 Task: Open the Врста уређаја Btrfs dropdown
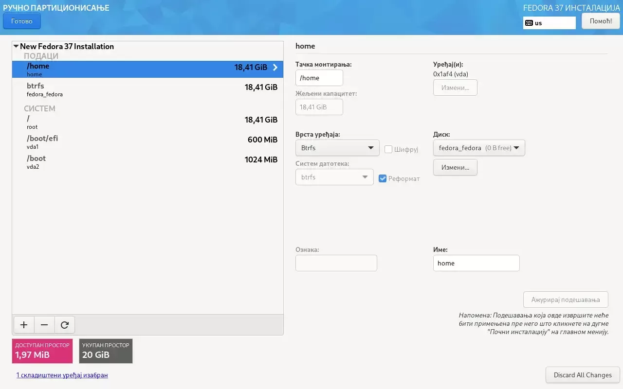(x=337, y=148)
